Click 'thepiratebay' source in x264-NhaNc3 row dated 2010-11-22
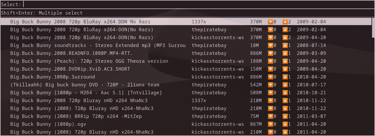Viewport: 375px width, 136px height. [209, 108]
